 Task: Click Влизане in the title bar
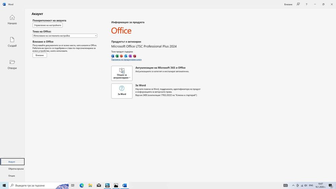tap(288, 4)
